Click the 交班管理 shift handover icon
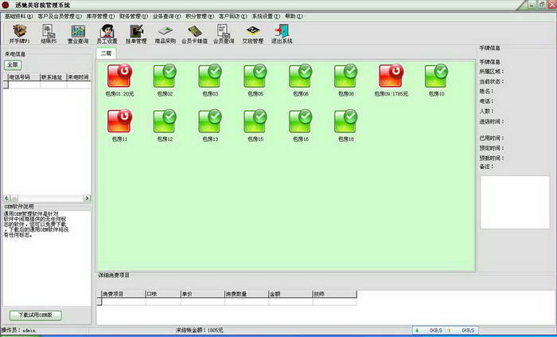The width and height of the screenshot is (557, 337). point(252,33)
